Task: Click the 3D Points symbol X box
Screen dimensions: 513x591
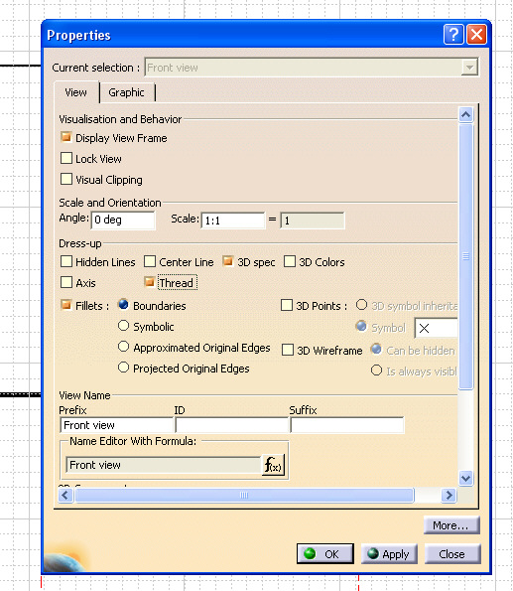Action: coord(437,328)
